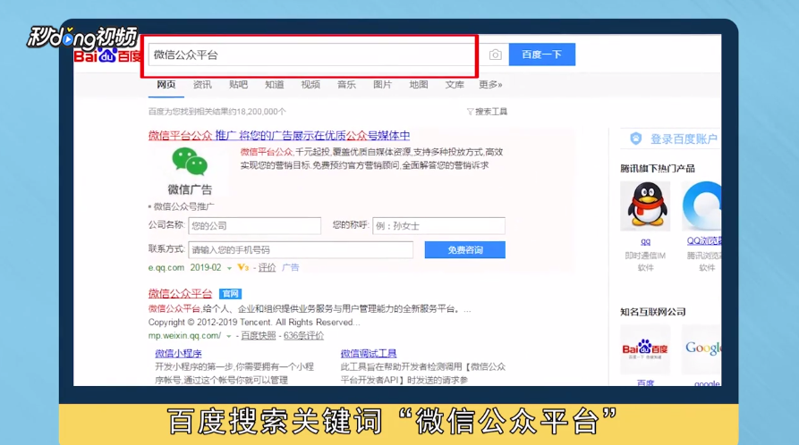
Task: Open the 微信平台公众 推广 ad link
Action: [x=279, y=136]
